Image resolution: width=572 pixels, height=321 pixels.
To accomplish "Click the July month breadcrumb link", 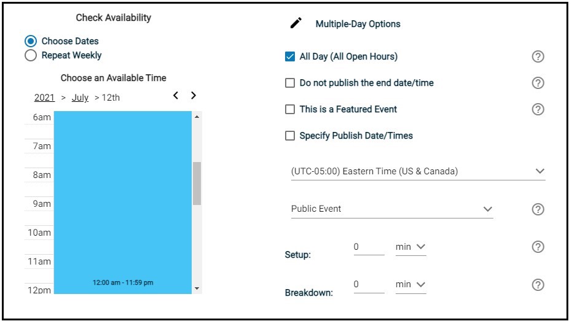I will pos(80,98).
